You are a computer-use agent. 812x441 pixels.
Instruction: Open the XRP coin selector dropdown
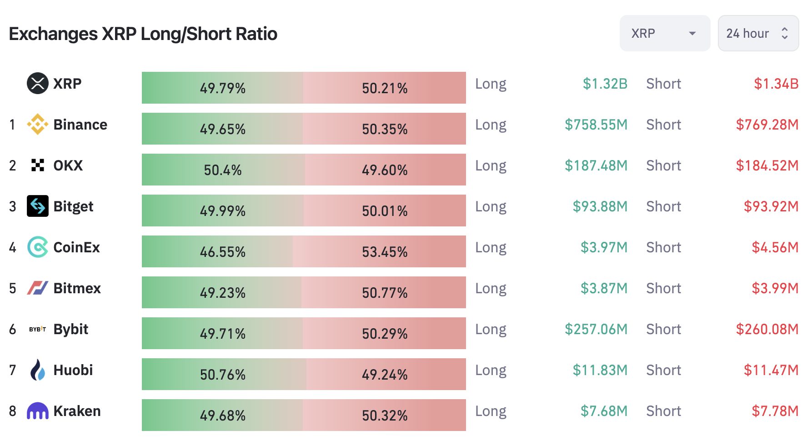pos(664,33)
